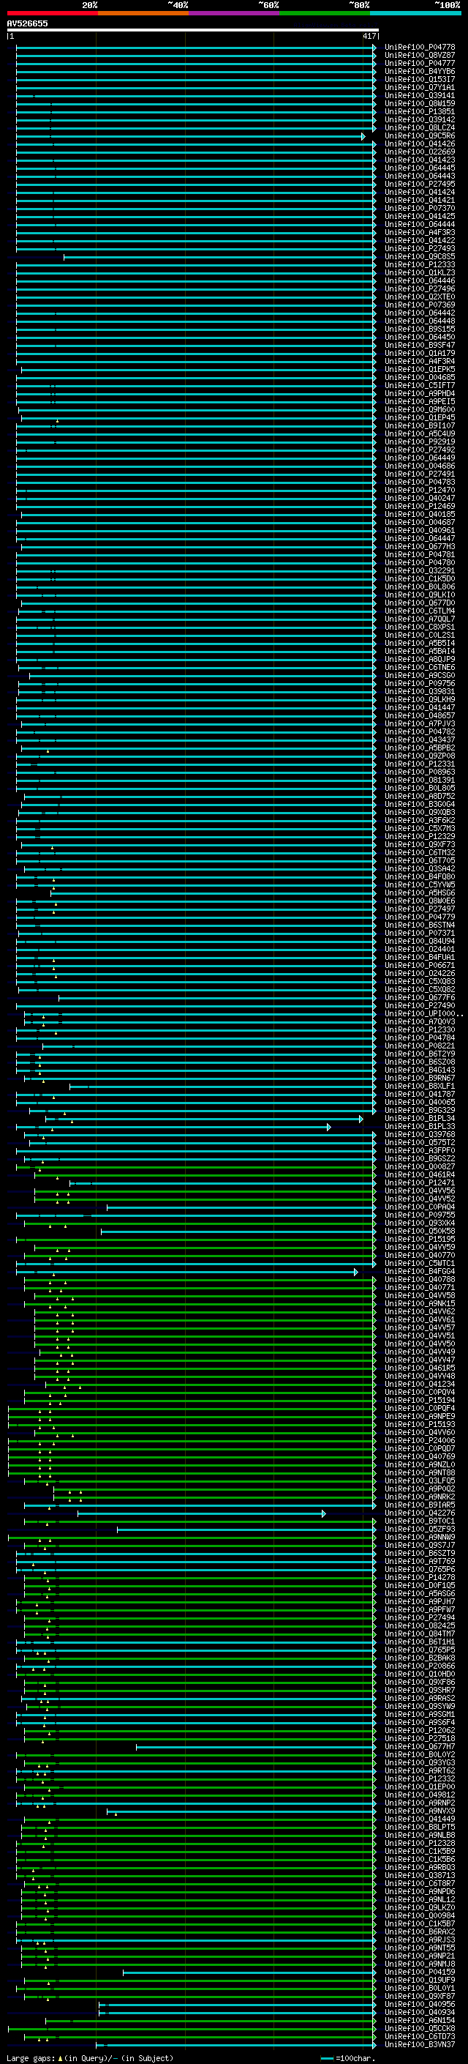The width and height of the screenshot is (468, 2064).
Task: Select the UniRef100_Q40788 label
Action: 420,1280
